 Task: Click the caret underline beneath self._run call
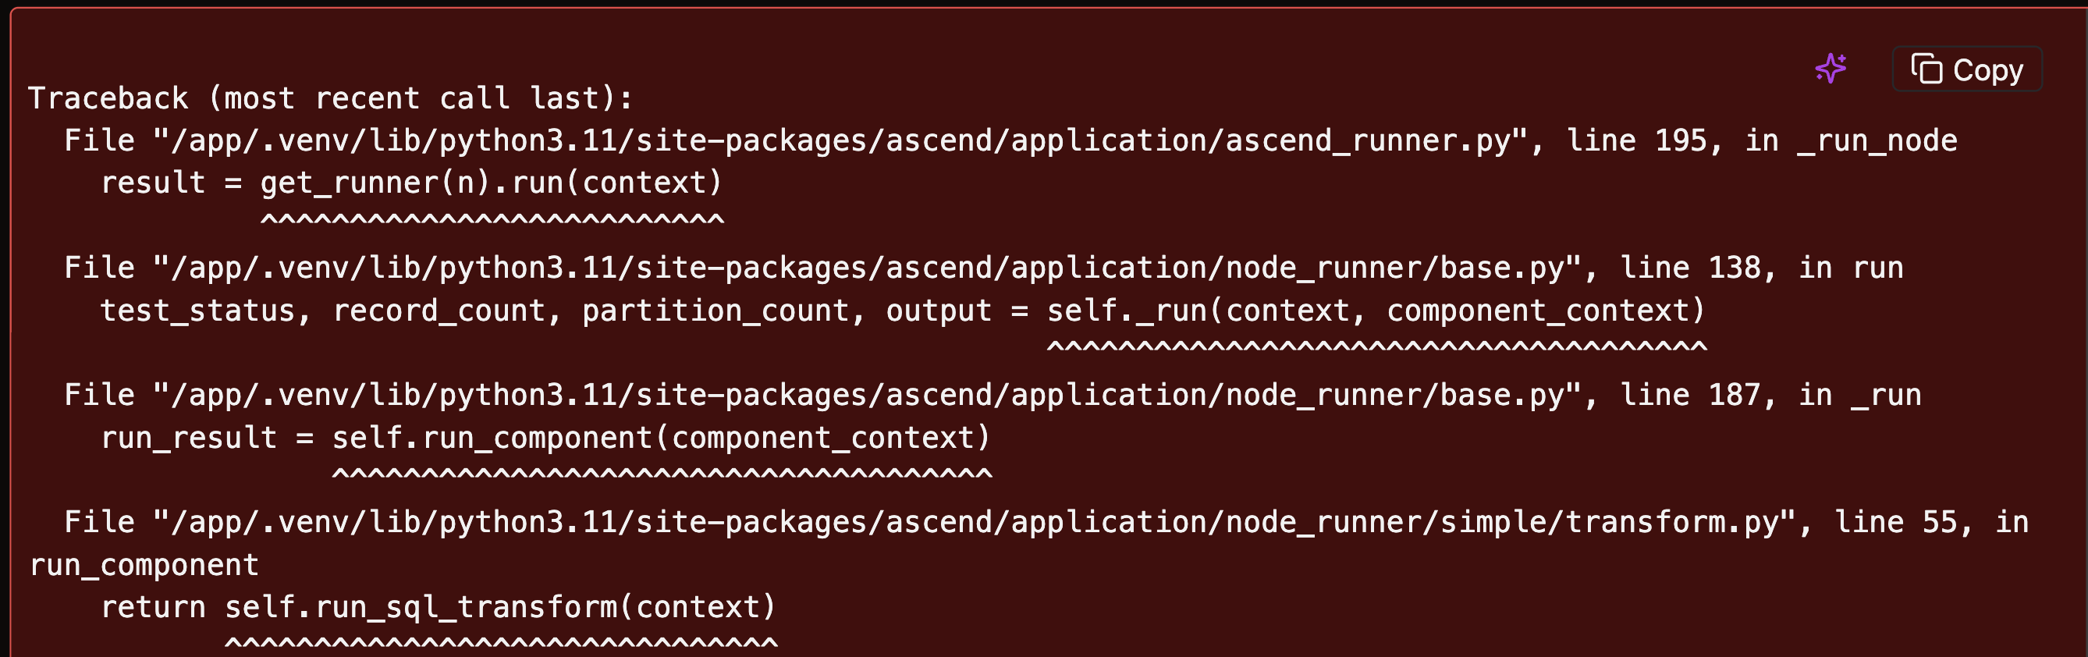point(1377,346)
